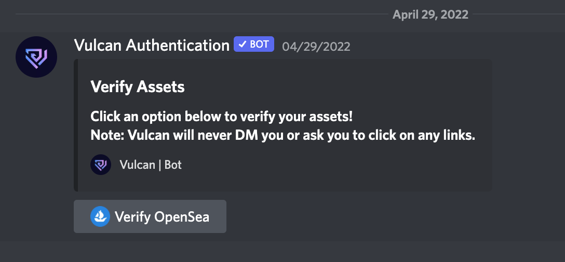Click the Vulcan Authentication bot avatar
Screen dimensions: 565x262
click(x=36, y=57)
